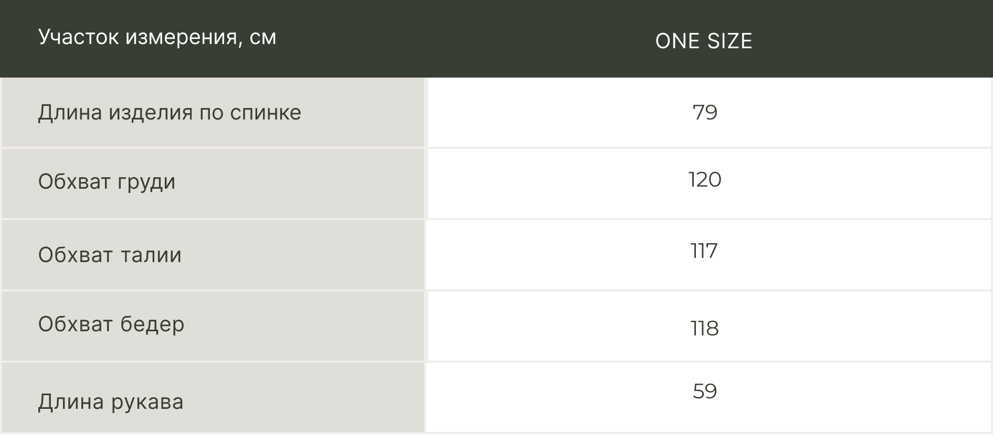Click the 'Обхват талии' row label

[x=110, y=255]
